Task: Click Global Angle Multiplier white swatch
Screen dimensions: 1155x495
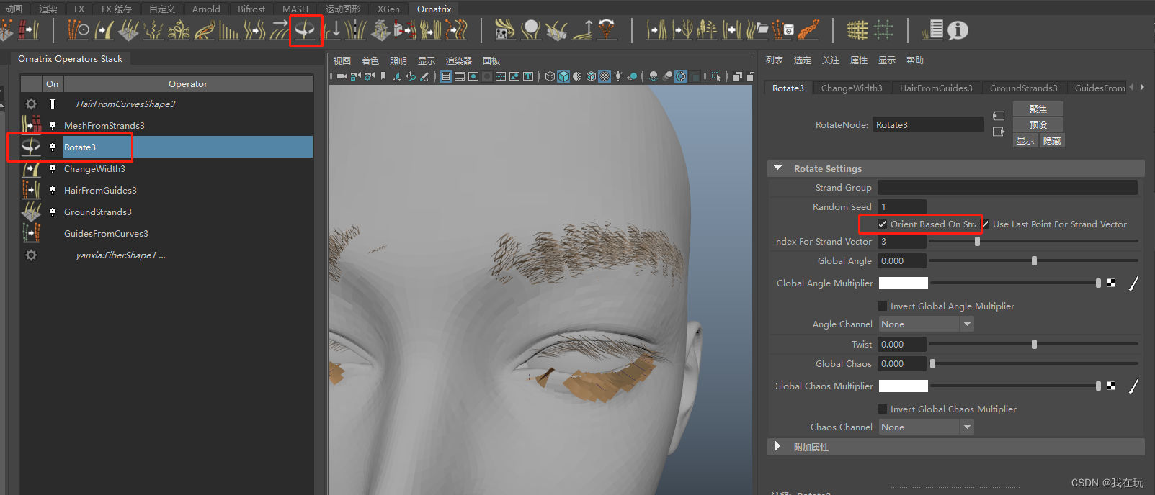Action: pos(903,283)
